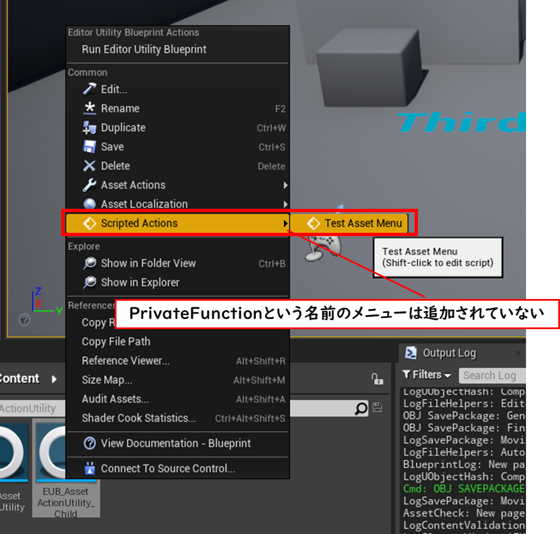
Task: Choose Audit Assets... from context menu
Action: coord(178,399)
